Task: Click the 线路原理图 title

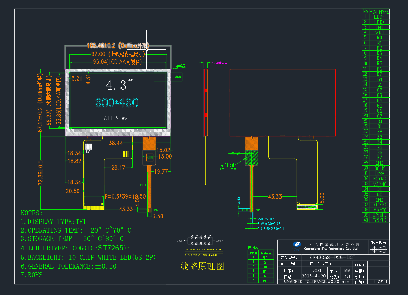Action: (x=202, y=266)
